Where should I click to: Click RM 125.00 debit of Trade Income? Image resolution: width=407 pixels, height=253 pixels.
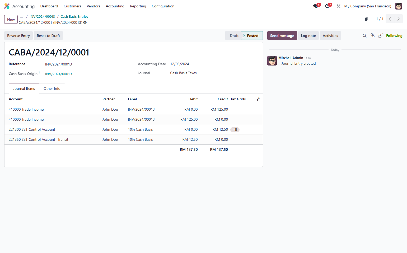coord(189,119)
